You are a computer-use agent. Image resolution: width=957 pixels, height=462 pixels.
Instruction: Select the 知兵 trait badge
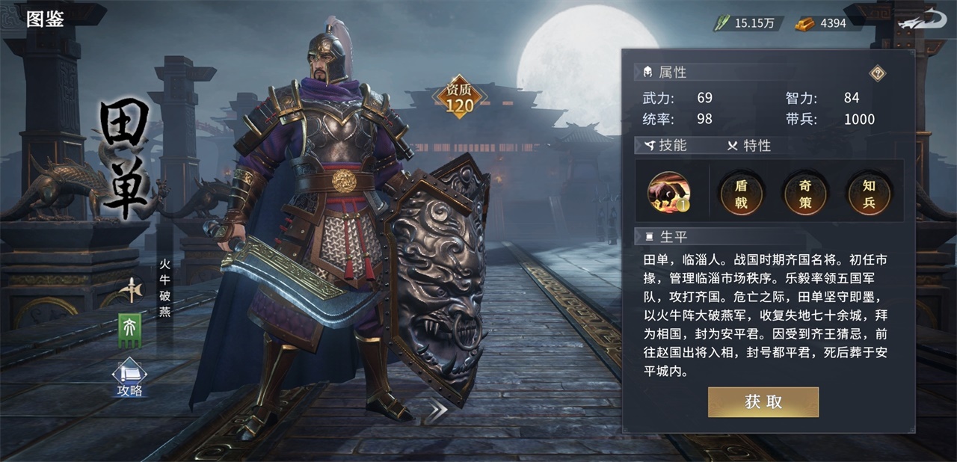coord(869,193)
